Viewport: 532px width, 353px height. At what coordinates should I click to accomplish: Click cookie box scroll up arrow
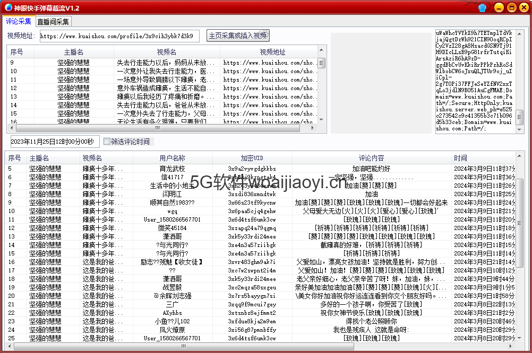pos(519,33)
